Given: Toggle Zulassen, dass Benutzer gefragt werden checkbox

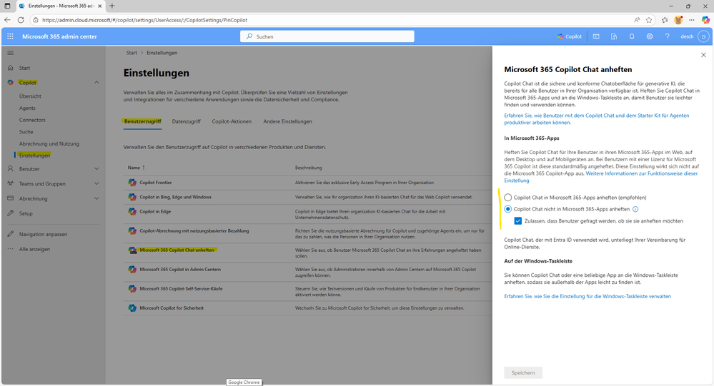Looking at the screenshot, I should click(x=517, y=221).
